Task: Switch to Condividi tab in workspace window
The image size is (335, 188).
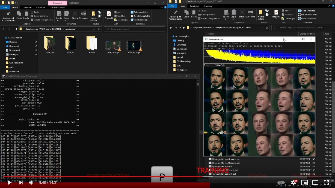Action: pos(27,8)
